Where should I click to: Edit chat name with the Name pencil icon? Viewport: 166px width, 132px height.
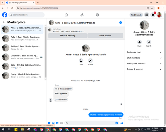(90, 61)
